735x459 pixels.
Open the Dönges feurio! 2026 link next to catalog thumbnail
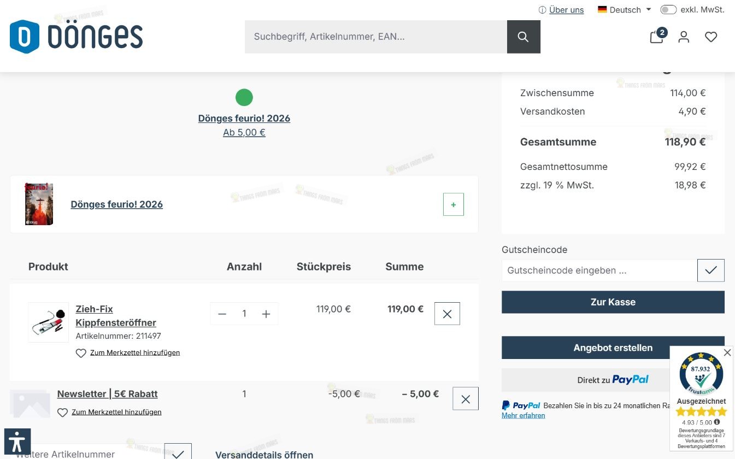click(x=117, y=204)
